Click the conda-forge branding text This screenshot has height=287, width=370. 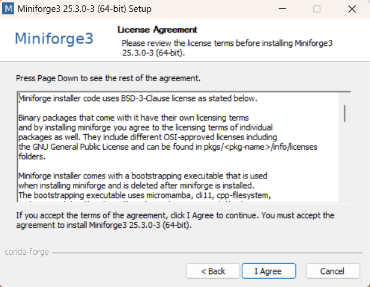click(27, 252)
